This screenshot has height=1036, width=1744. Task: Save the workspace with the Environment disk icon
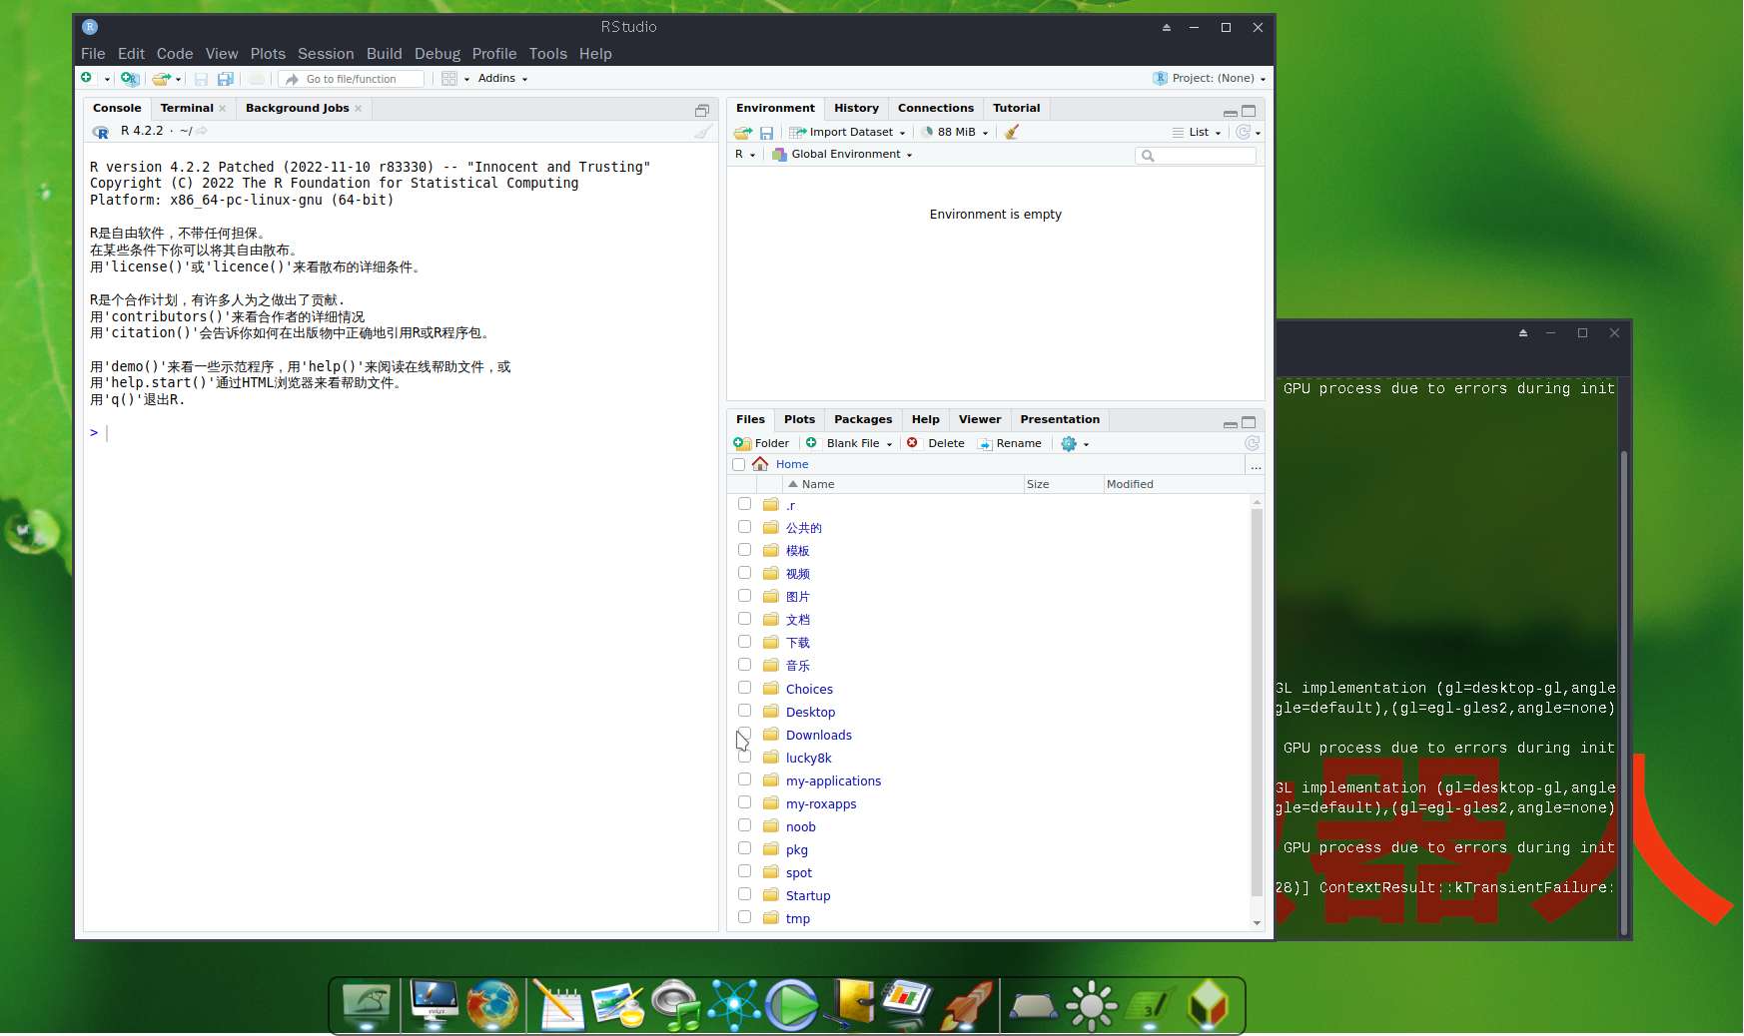click(766, 132)
